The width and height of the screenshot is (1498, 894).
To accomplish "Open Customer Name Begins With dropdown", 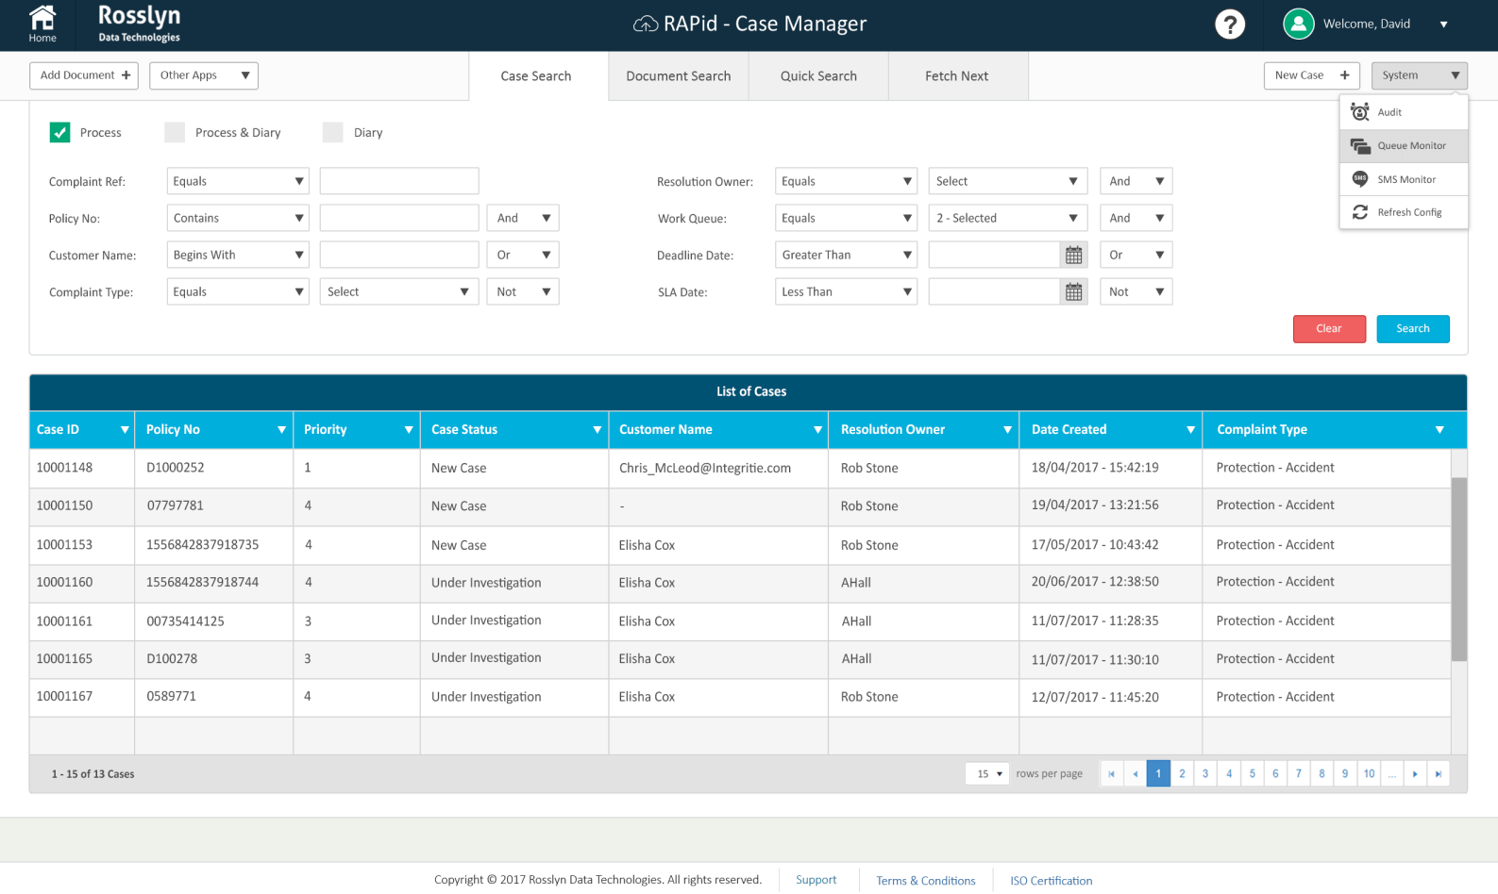I will [238, 255].
